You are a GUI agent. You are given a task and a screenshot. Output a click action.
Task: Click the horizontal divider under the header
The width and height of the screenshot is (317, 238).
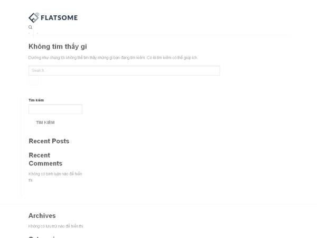pyautogui.click(x=158, y=35)
